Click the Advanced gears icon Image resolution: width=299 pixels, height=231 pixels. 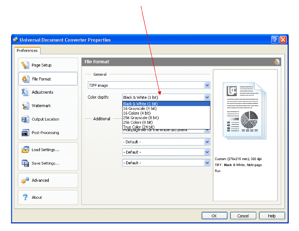tap(25, 180)
